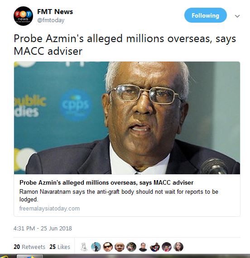Screen dimensions: 250x258
Task: Open the blue-sky silhouette liker avatar
Action: coord(96,247)
